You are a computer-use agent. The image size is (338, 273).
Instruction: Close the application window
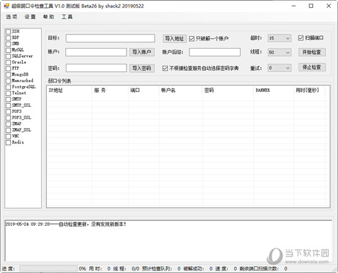tap(329, 6)
